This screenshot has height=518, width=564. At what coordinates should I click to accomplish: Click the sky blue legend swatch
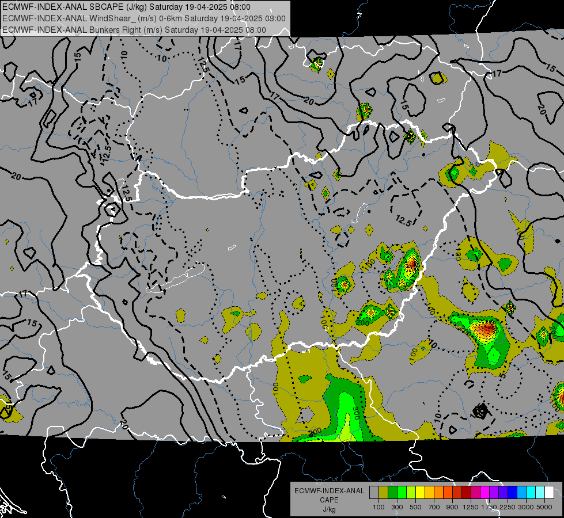pyautogui.click(x=521, y=493)
